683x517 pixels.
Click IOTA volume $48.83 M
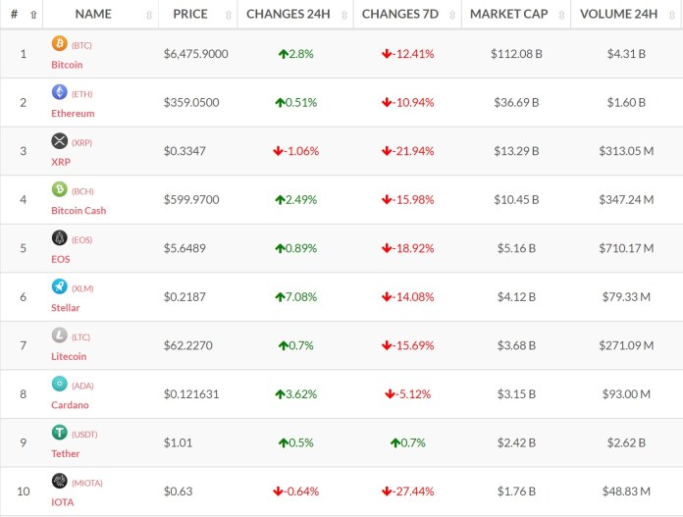point(626,491)
